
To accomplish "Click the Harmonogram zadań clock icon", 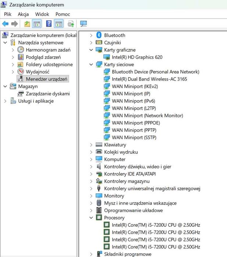I will [21, 50].
